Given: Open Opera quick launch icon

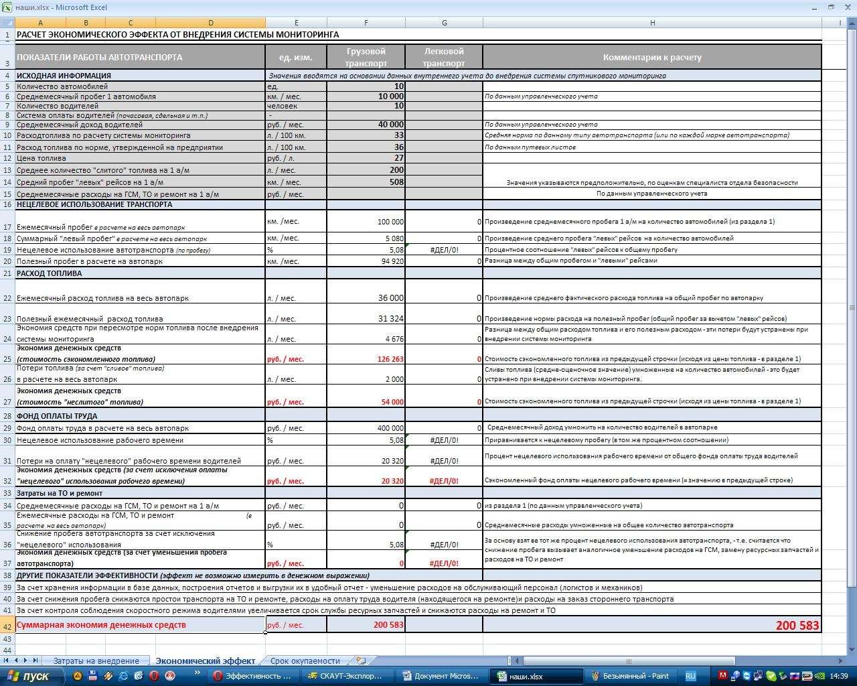Looking at the screenshot, I should [x=154, y=676].
